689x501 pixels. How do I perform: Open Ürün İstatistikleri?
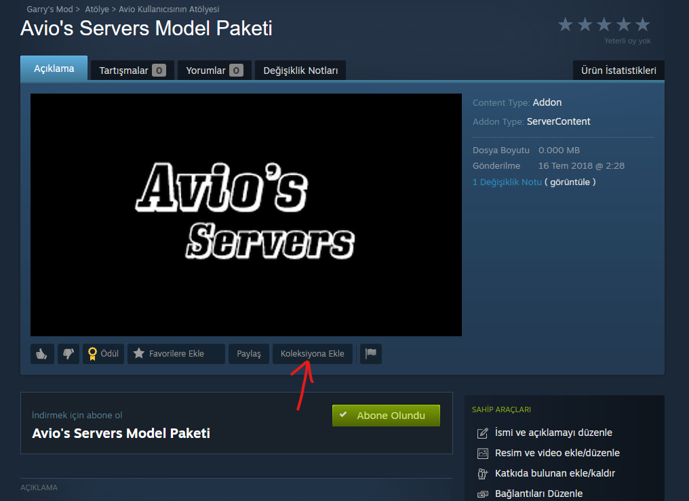[x=618, y=71]
